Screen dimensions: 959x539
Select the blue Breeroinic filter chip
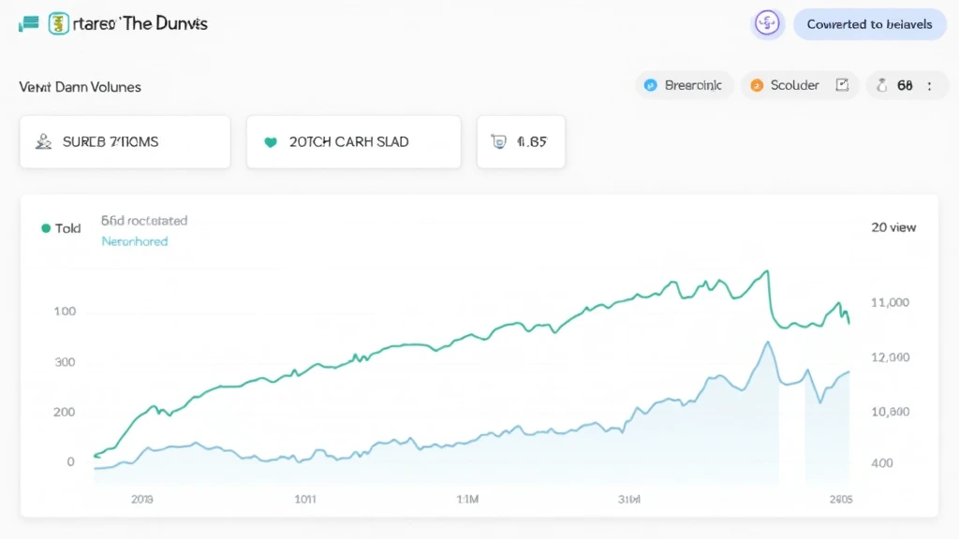tap(684, 85)
